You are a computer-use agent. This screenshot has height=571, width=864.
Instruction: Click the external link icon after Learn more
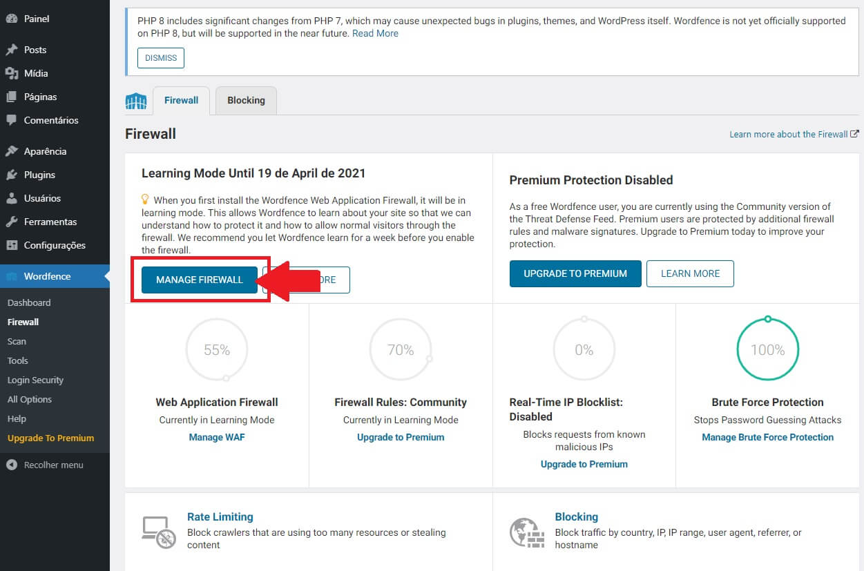tap(854, 134)
